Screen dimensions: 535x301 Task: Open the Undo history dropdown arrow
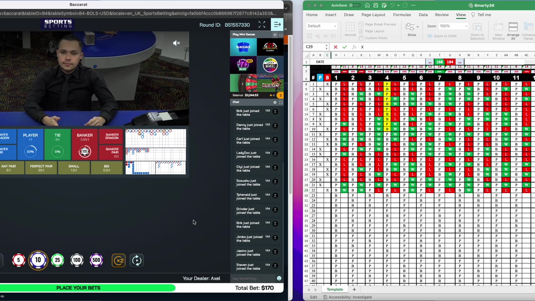397,5
